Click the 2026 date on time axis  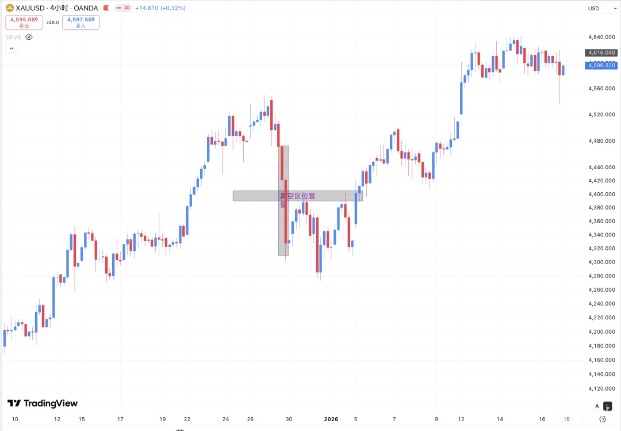click(x=332, y=419)
